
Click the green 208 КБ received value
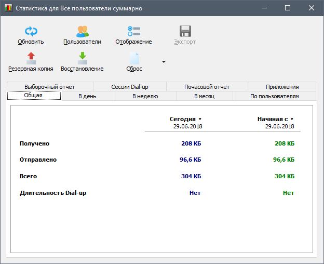(x=285, y=143)
